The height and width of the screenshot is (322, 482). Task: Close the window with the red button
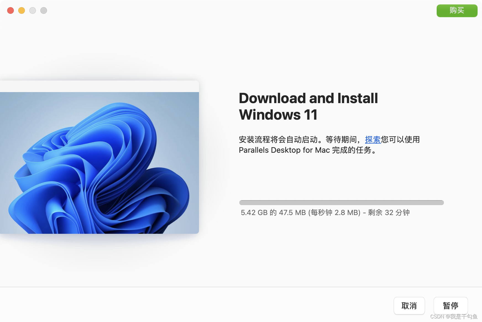click(11, 10)
